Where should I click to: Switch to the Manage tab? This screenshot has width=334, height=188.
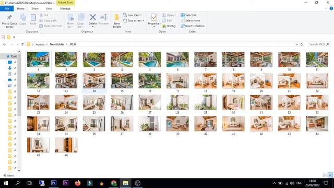point(65,8)
